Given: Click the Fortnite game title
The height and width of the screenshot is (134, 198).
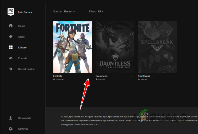Looking at the screenshot, I should pyautogui.click(x=58, y=76).
